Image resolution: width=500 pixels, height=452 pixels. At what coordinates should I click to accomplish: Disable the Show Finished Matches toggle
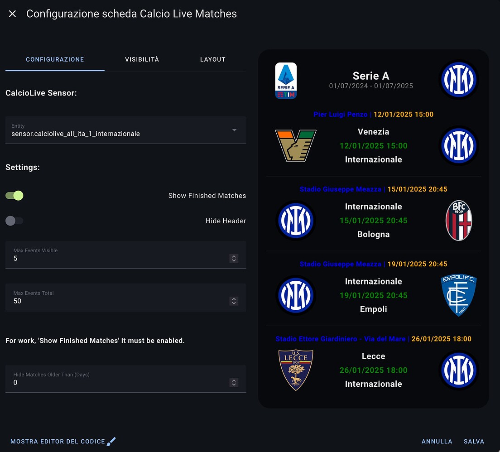pyautogui.click(x=14, y=195)
